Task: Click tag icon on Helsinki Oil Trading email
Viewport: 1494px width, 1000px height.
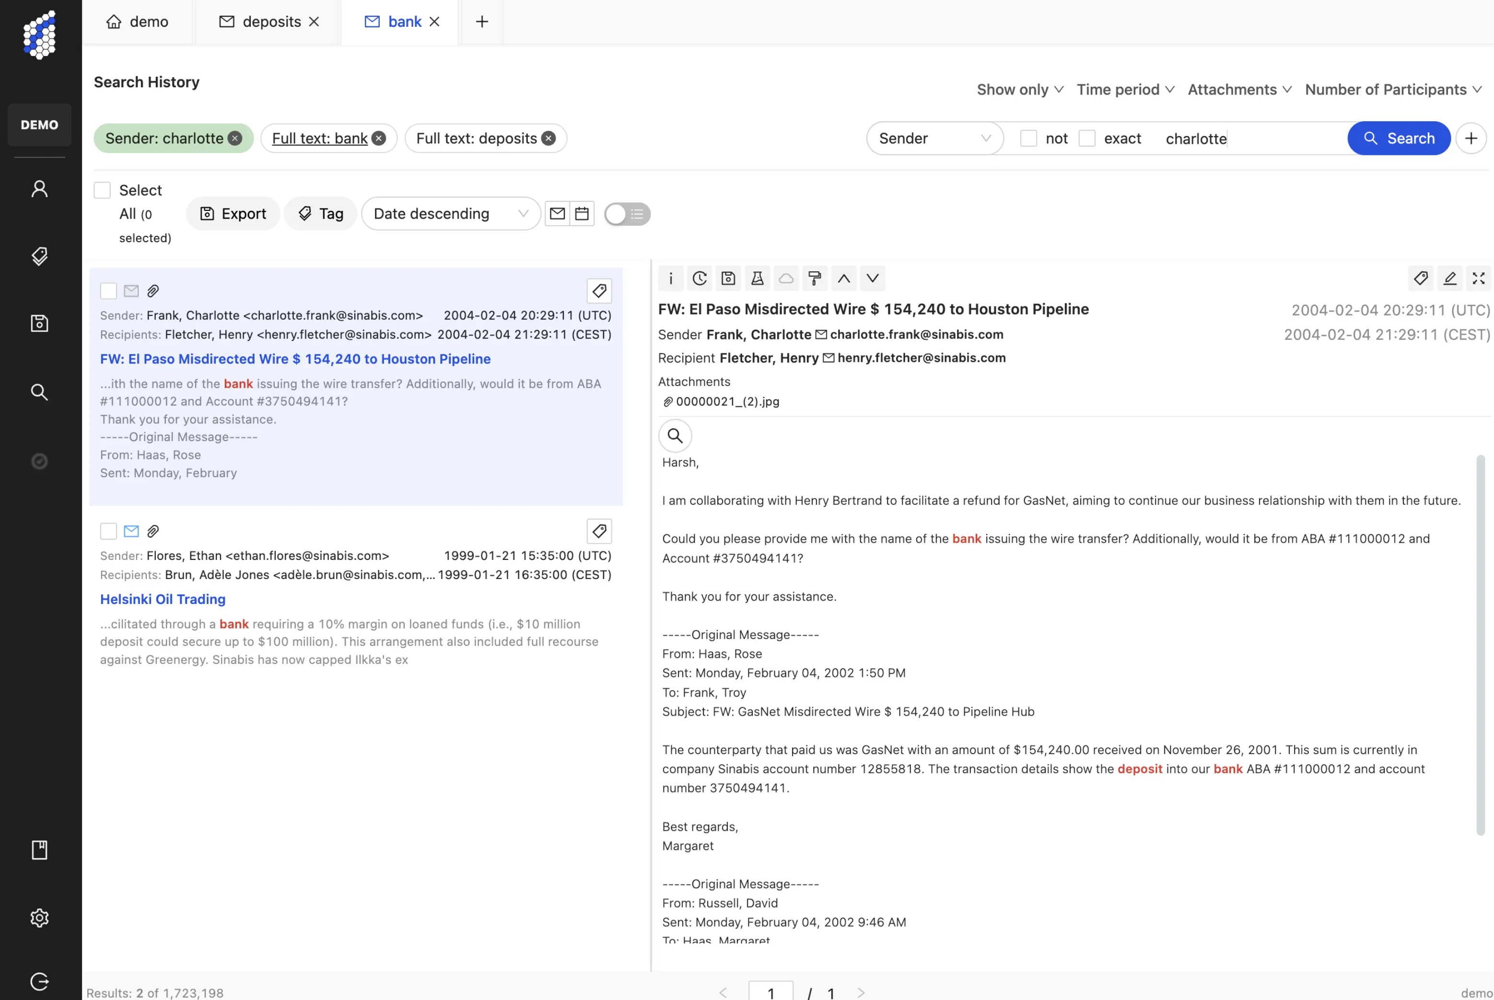Action: click(598, 531)
